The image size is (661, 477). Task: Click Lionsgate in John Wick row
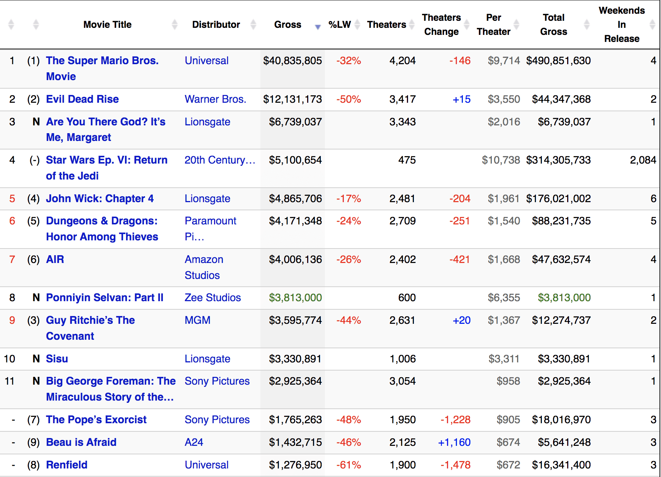(207, 198)
